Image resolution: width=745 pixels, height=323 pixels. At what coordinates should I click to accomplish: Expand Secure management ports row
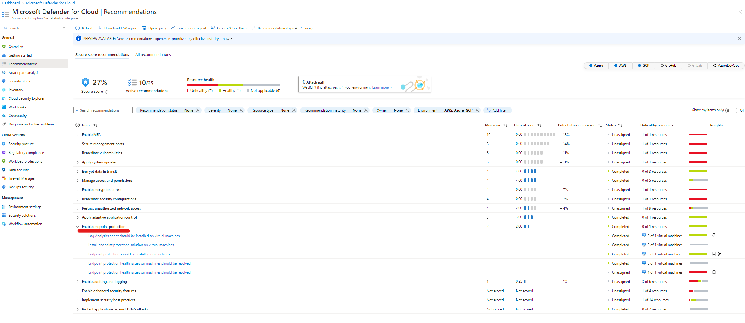(x=78, y=144)
